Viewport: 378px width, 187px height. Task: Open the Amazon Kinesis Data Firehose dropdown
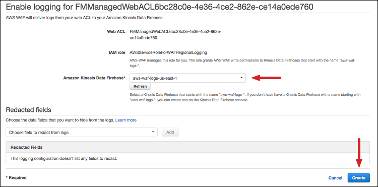(187, 78)
